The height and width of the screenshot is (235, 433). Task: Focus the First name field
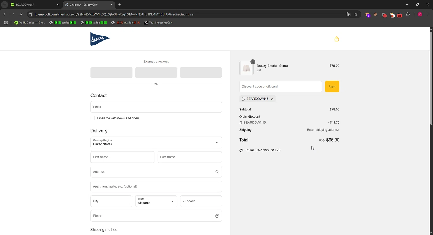(122, 157)
